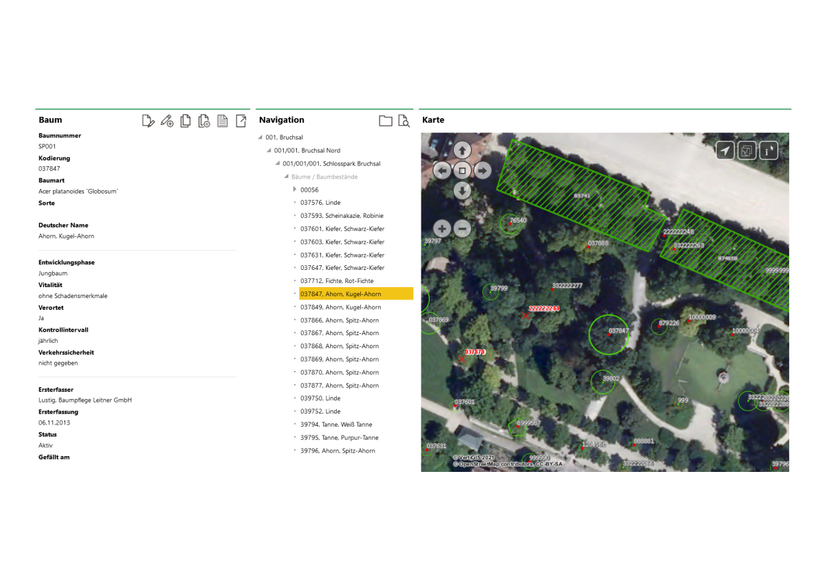Collapse the Schlosspark Bruchsal node

[x=278, y=163]
